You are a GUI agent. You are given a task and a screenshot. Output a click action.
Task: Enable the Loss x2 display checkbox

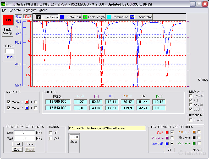tap(191, 96)
